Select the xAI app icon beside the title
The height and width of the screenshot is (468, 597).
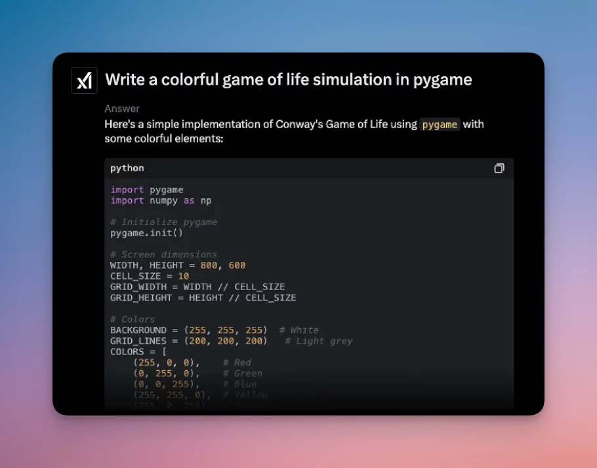click(84, 79)
